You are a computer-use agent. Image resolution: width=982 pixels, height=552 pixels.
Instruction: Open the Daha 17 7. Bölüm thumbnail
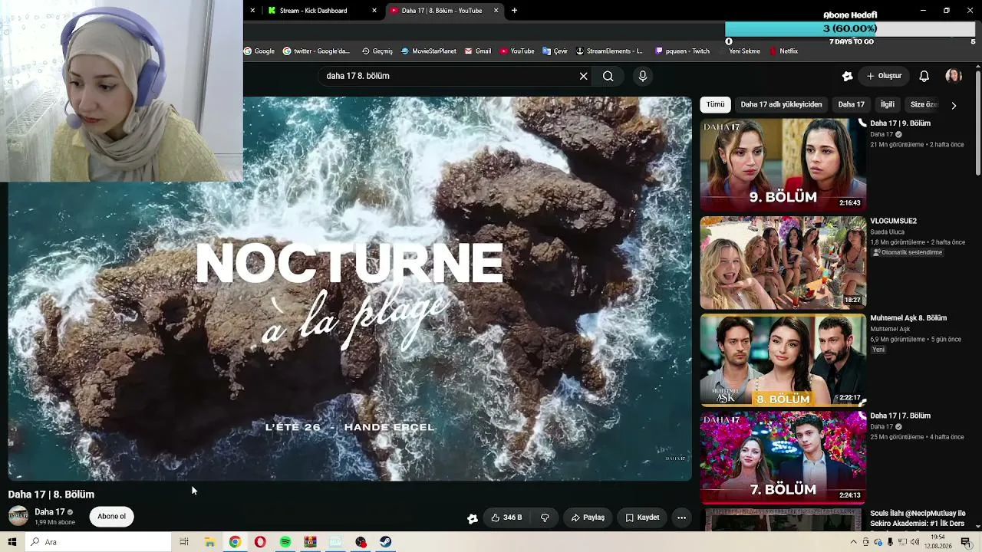coord(783,457)
